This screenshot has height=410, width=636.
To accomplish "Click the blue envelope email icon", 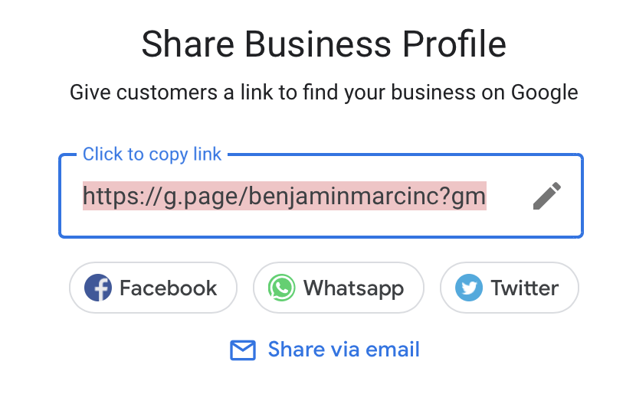I will click(243, 350).
